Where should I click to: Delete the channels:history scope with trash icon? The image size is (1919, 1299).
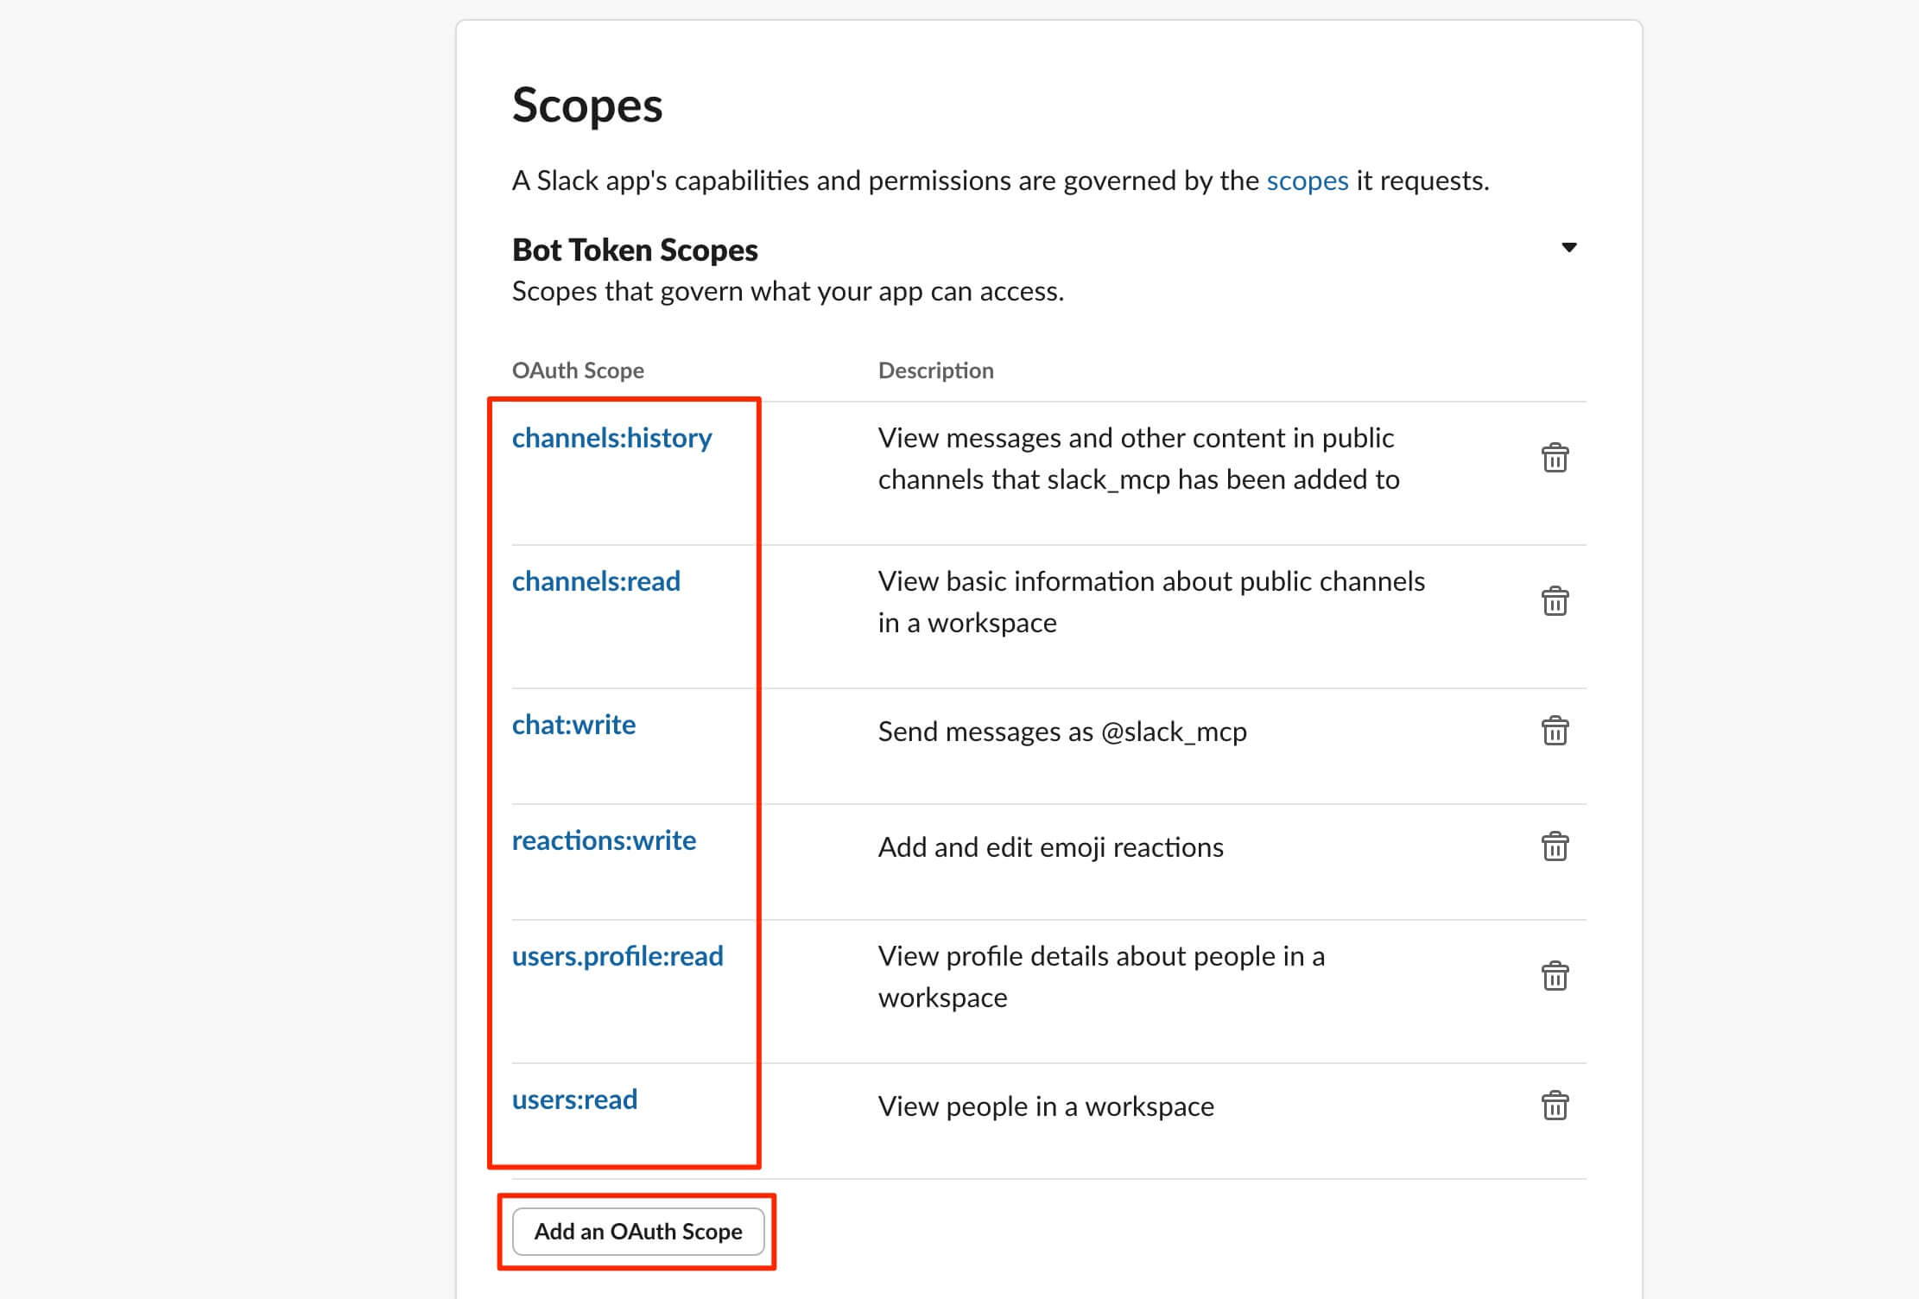pos(1555,458)
